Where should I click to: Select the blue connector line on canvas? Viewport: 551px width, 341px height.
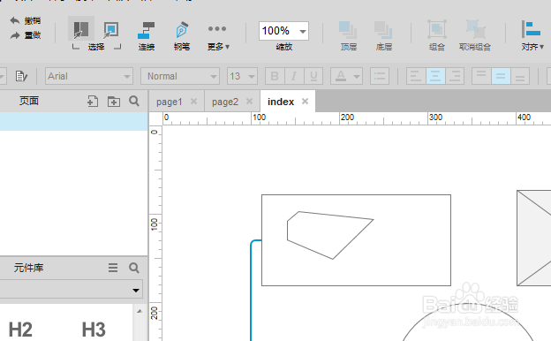click(x=251, y=292)
